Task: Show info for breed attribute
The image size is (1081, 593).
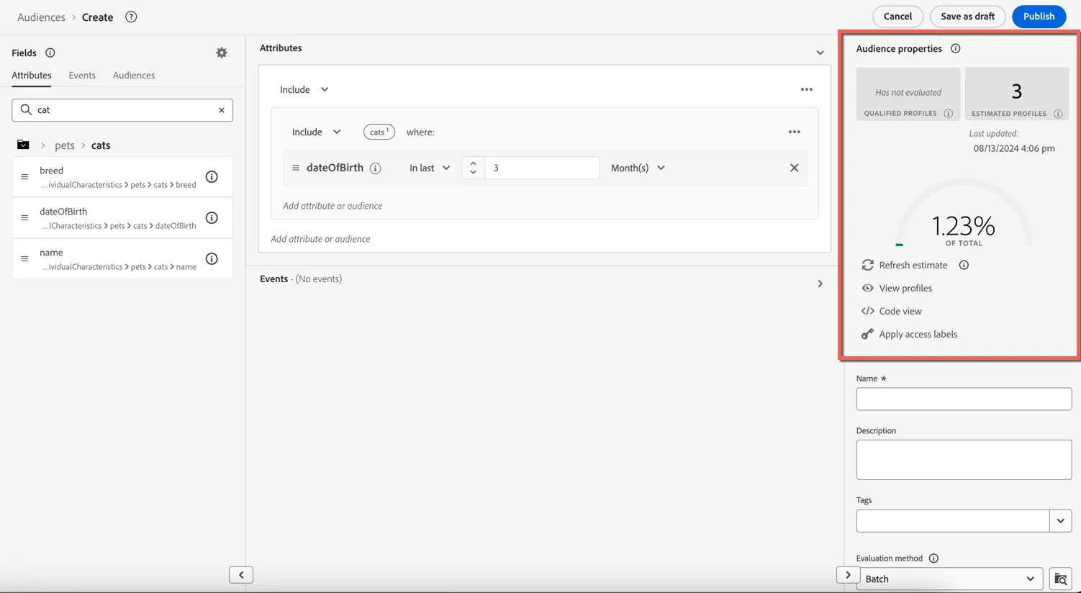Action: point(212,177)
